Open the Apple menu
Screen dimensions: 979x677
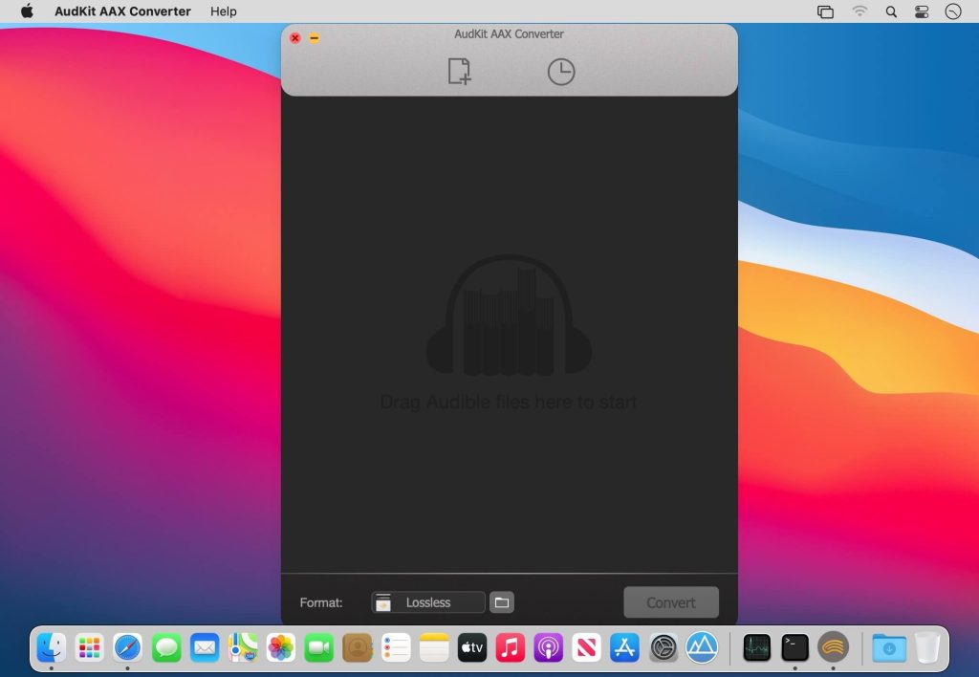[27, 11]
